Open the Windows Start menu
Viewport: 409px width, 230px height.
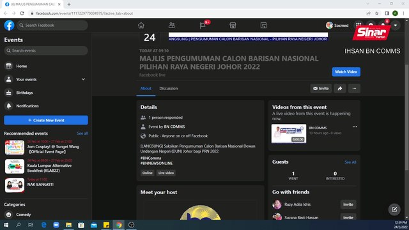click(x=6, y=225)
